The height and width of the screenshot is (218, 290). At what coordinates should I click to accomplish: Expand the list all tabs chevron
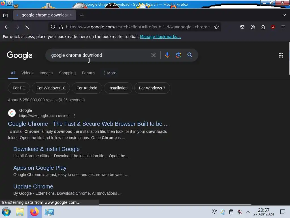(x=284, y=15)
